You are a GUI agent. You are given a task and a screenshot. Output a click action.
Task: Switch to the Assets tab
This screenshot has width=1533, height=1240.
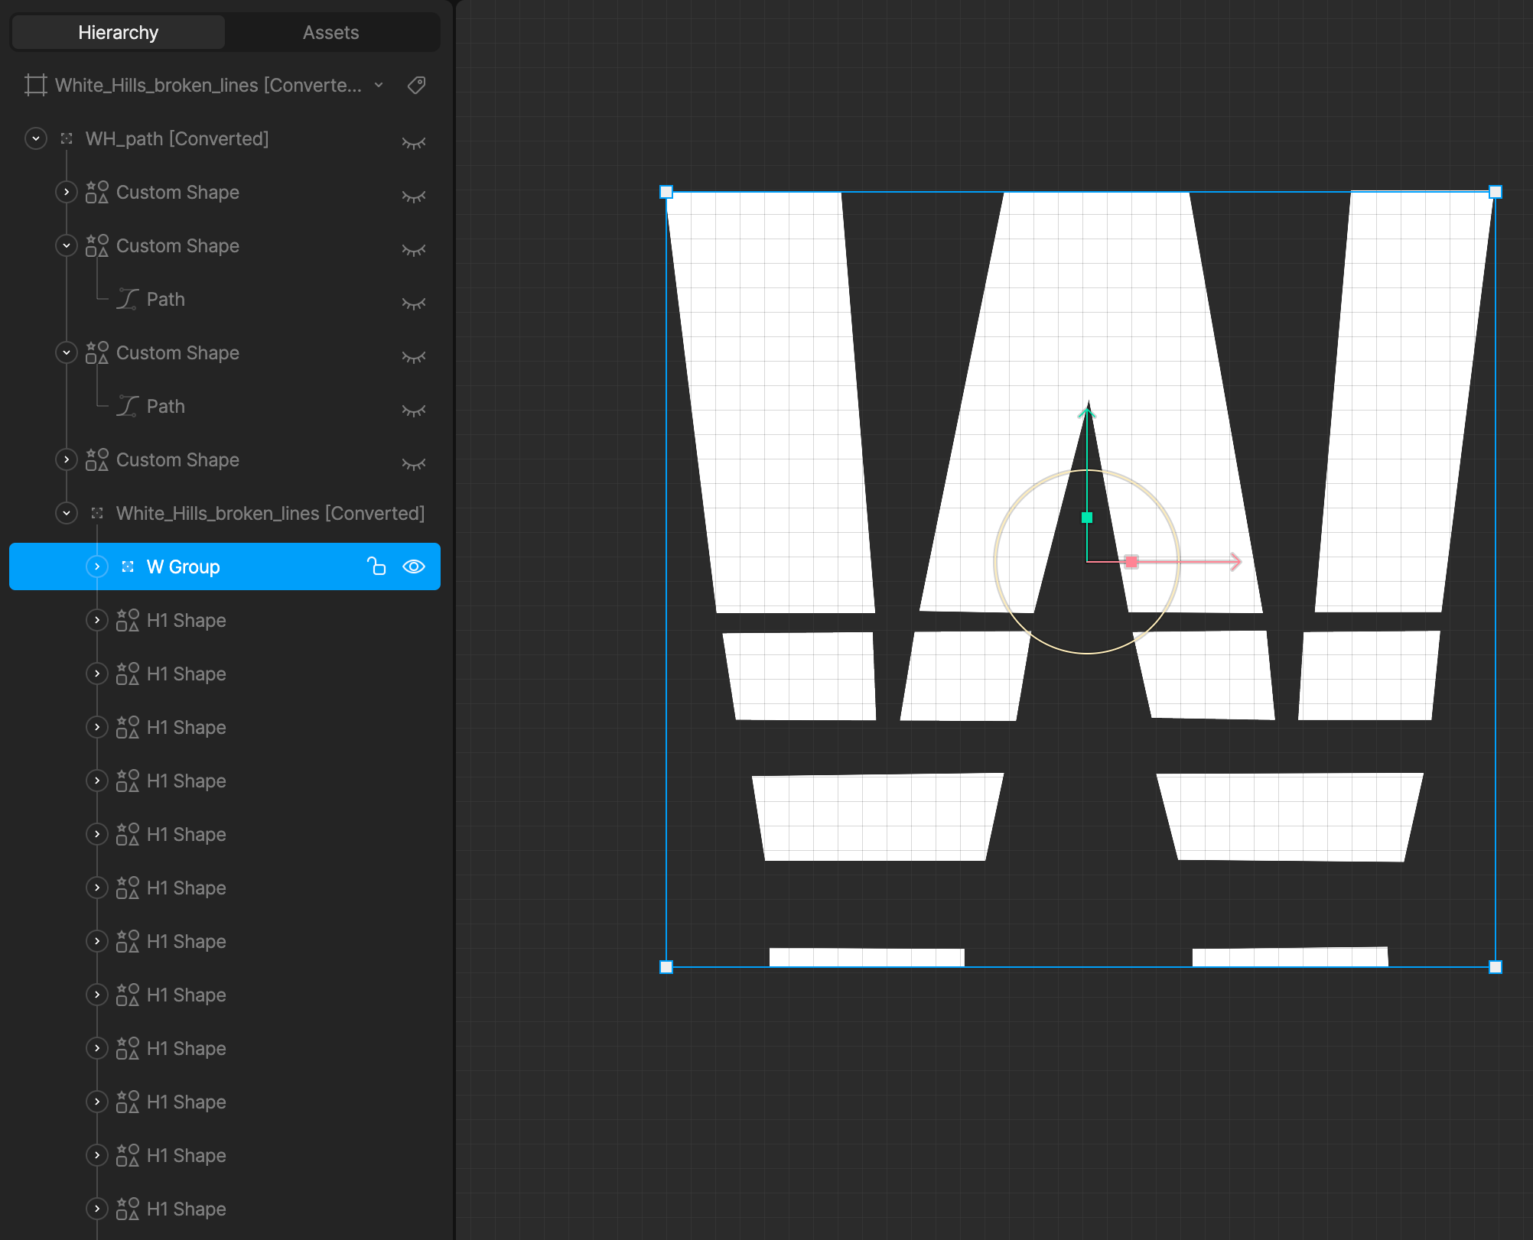pos(330,32)
